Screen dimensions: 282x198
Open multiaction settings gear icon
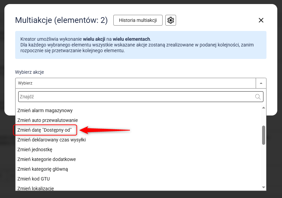171,20
